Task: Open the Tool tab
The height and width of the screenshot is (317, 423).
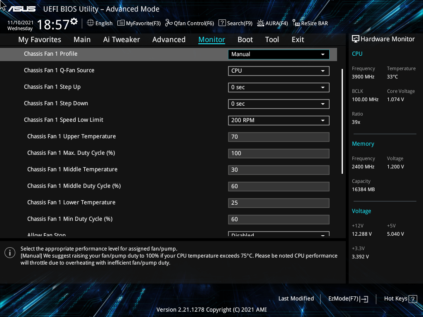Action: click(x=272, y=40)
